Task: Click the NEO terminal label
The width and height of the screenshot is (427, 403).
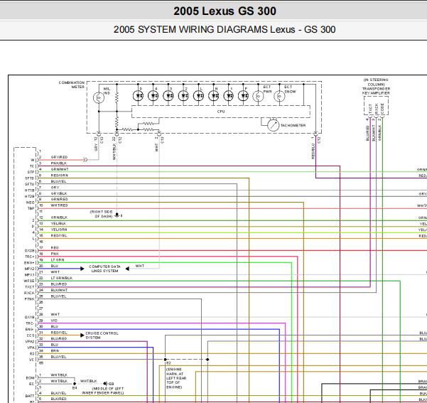Action: tap(31, 203)
